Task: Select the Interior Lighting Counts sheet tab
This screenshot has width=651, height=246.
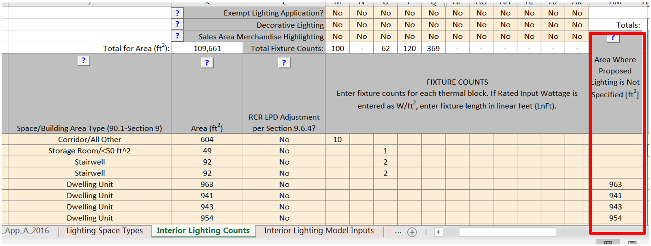Action: point(203,231)
